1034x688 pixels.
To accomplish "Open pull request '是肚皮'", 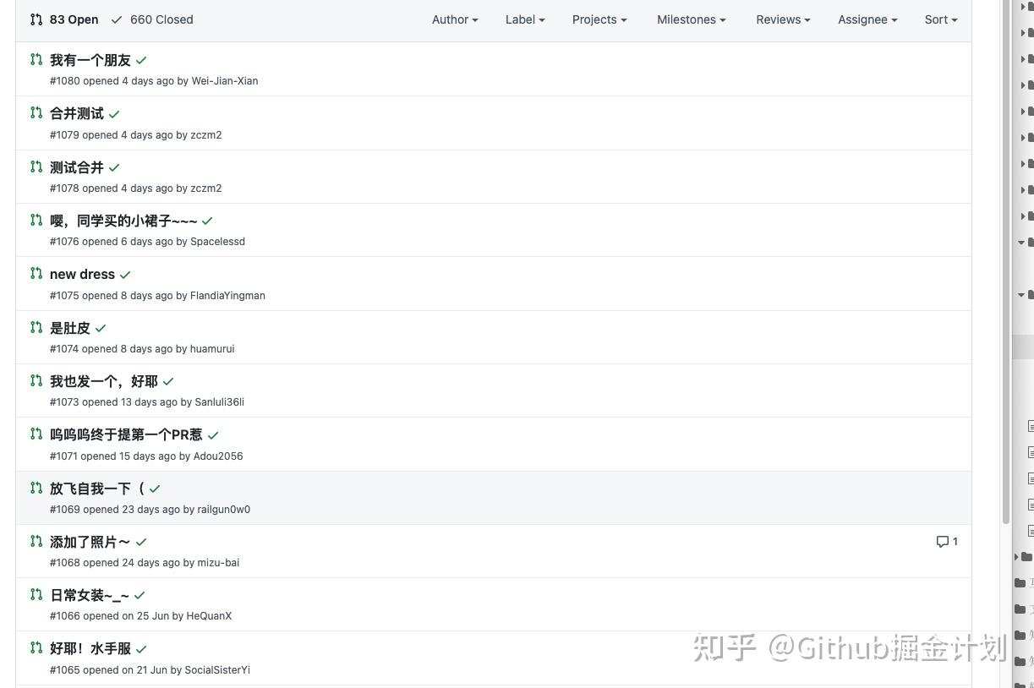I will pyautogui.click(x=70, y=328).
